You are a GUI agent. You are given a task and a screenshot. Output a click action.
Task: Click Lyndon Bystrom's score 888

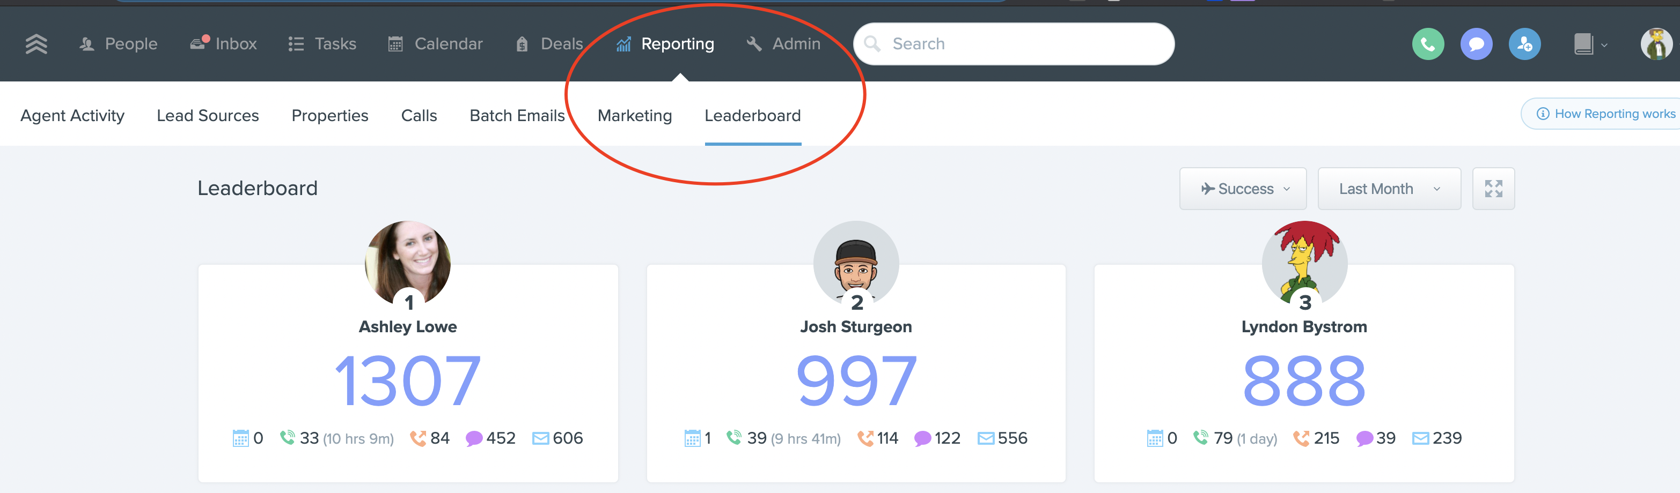(x=1304, y=380)
